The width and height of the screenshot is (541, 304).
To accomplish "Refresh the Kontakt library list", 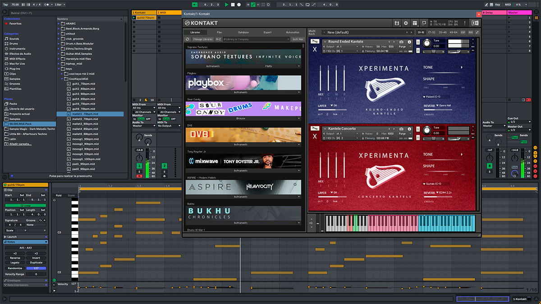I will pyautogui.click(x=188, y=40).
